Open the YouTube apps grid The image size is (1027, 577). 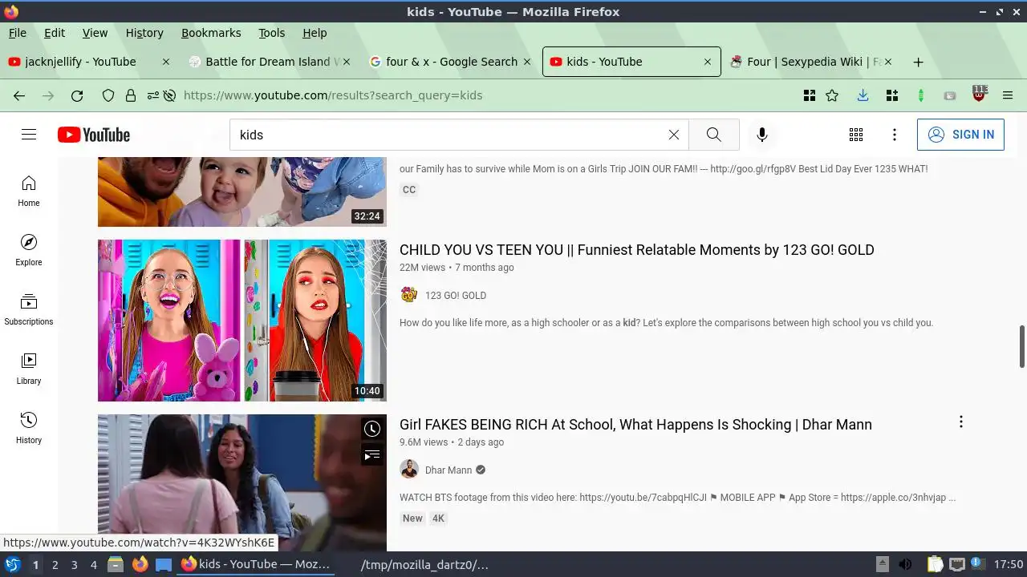pyautogui.click(x=856, y=135)
